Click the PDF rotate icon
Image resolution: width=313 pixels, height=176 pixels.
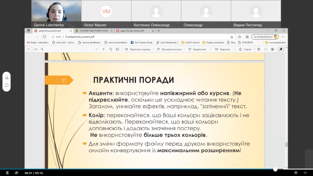coord(111,49)
